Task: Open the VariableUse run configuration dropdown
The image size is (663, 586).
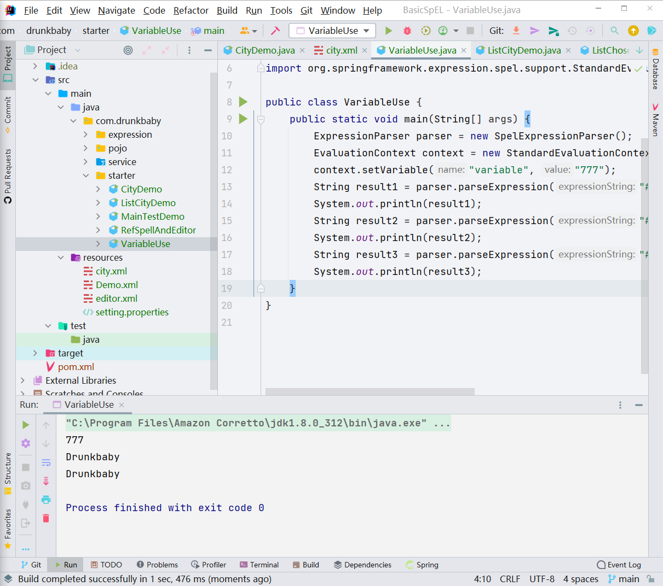Action: 332,31
